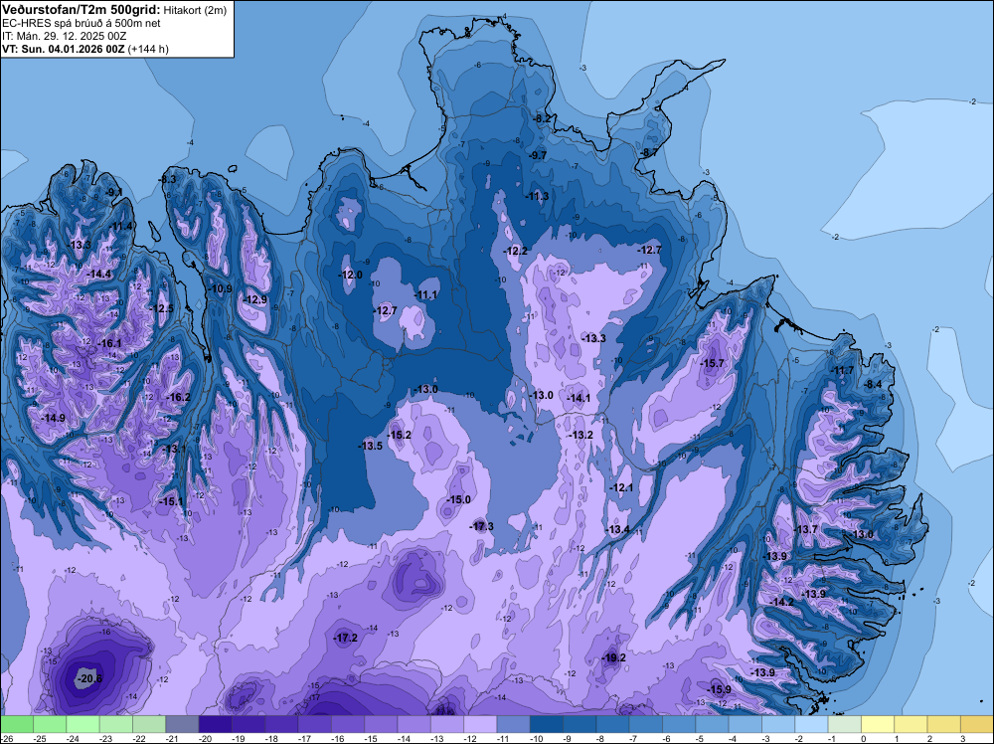Select the -11.4 temperature label
994x744 pixels.
coord(121,227)
